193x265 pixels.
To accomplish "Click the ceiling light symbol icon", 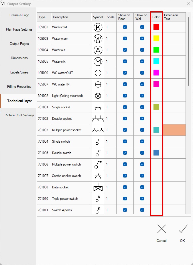I will (98, 96).
